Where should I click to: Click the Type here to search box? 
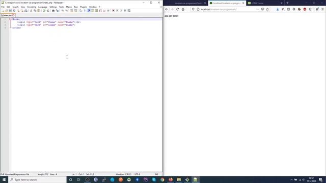click(x=37, y=179)
